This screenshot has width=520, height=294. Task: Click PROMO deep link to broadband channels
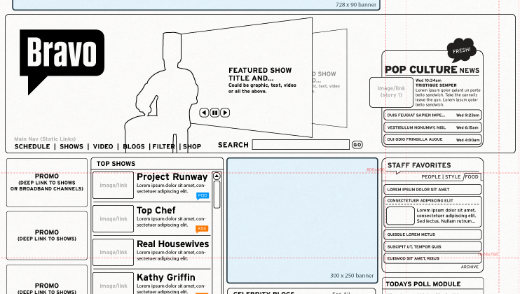click(x=47, y=183)
